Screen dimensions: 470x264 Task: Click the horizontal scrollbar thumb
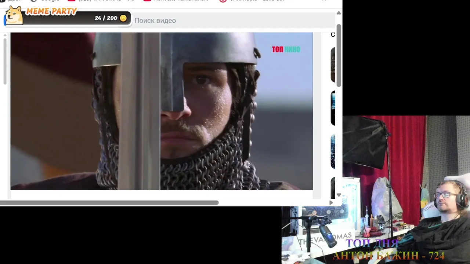click(x=109, y=203)
